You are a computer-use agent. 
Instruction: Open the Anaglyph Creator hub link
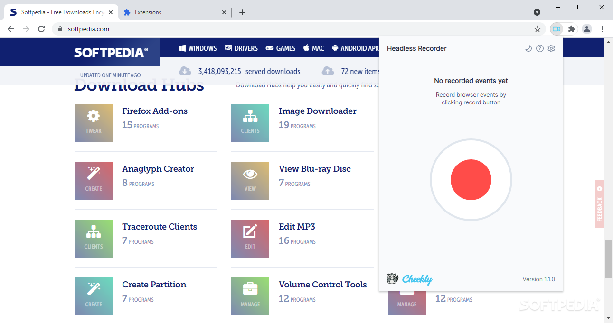click(158, 169)
